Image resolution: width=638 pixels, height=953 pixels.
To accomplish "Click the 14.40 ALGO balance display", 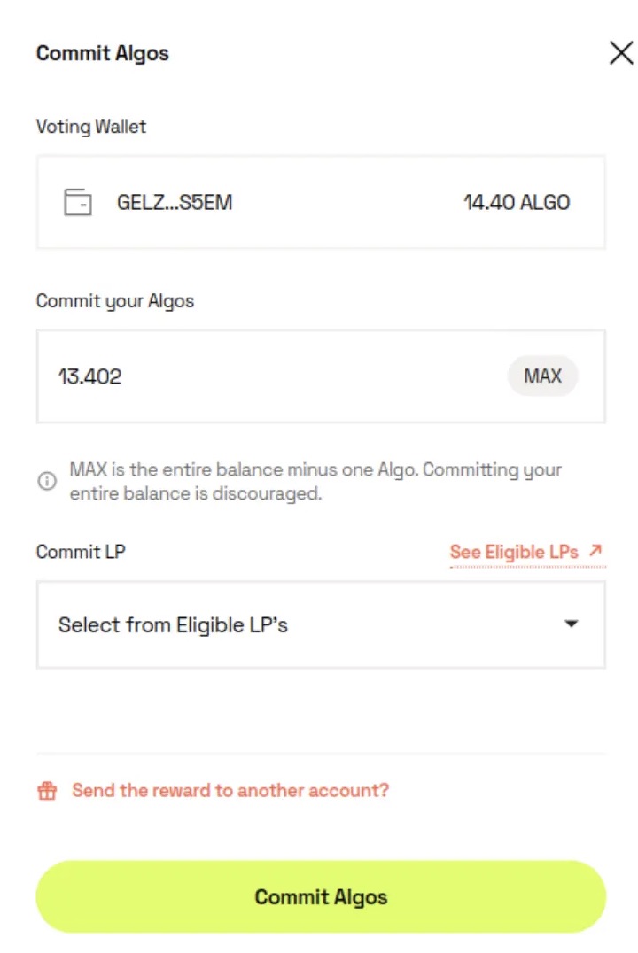I will 517,202.
